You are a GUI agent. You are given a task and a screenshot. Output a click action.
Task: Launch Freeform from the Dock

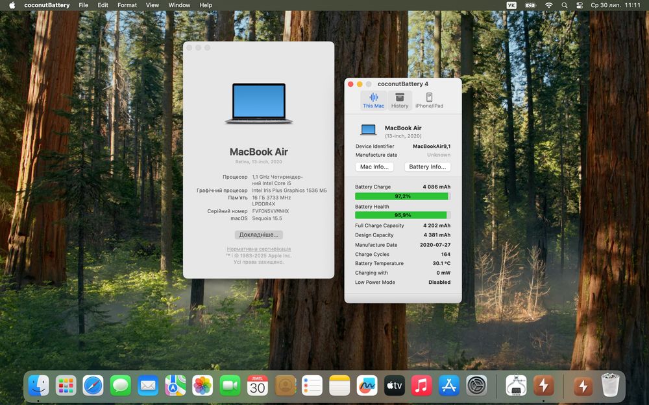(x=367, y=386)
